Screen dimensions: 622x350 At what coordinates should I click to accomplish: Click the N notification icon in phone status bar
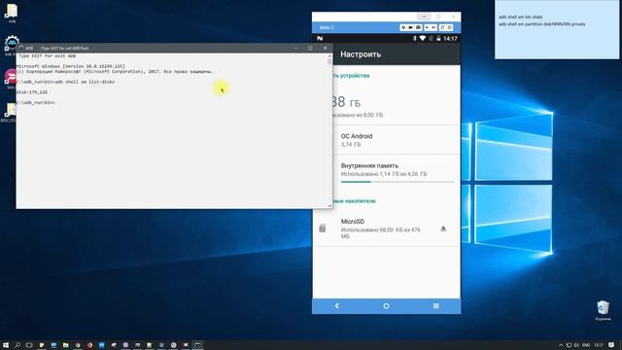[320, 39]
